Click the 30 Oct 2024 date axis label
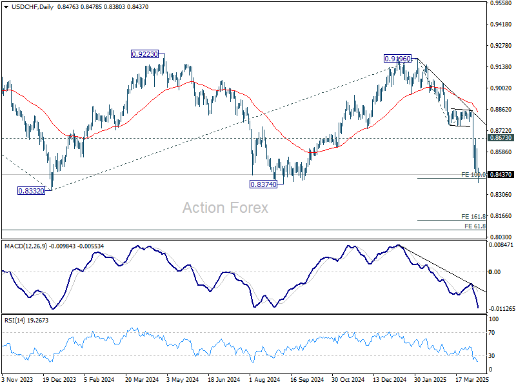This screenshot has width=516, height=387. [348, 379]
